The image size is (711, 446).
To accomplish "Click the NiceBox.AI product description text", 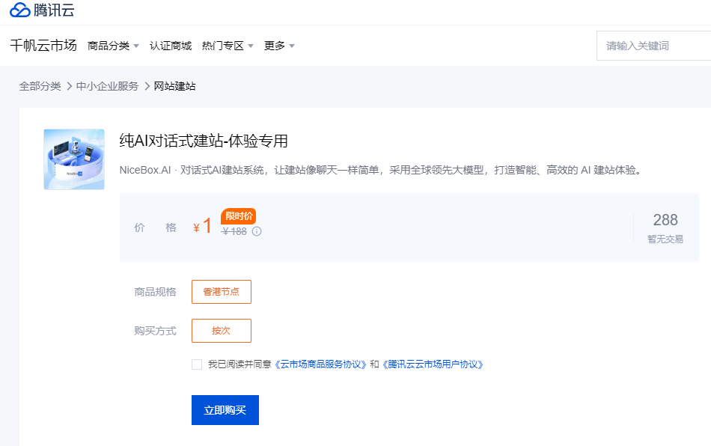I will pyautogui.click(x=381, y=170).
